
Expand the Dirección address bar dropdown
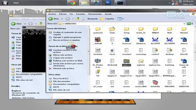point(184,24)
